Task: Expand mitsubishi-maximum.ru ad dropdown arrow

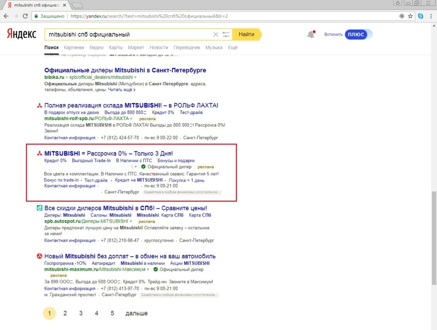Action: (x=148, y=269)
